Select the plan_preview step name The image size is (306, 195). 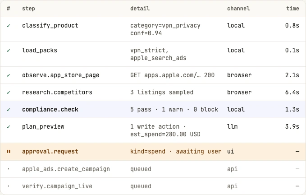(x=43, y=126)
